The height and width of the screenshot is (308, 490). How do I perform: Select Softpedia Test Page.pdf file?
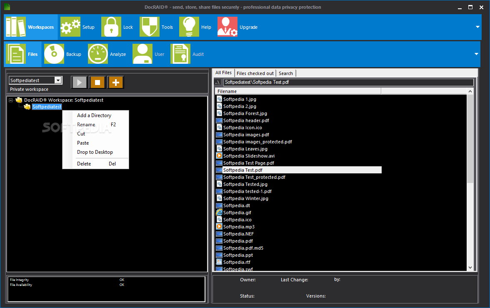pos(248,163)
